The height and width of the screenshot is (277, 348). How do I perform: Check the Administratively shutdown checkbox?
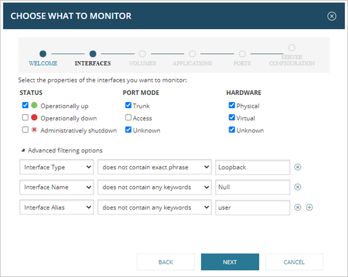click(25, 130)
